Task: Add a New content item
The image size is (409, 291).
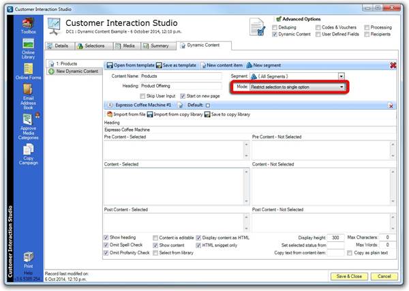Action: click(222, 65)
